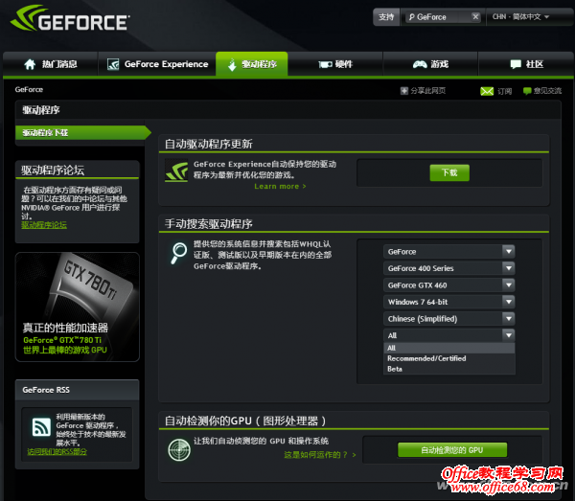This screenshot has width=575, height=501.
Task: Click the GeForce breadcrumb link
Action: [x=29, y=89]
